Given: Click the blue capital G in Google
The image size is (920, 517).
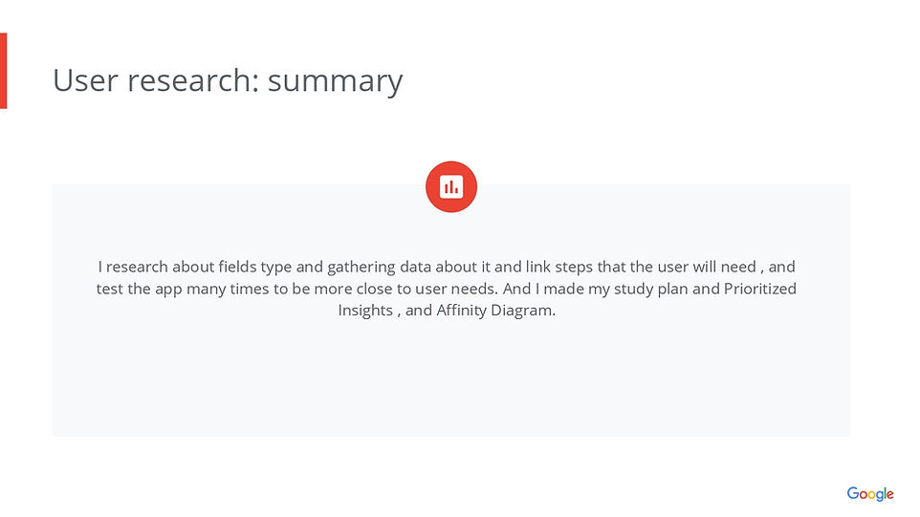Looking at the screenshot, I should click(853, 493).
